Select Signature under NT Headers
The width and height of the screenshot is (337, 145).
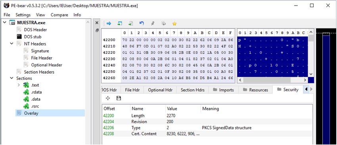click(x=40, y=51)
